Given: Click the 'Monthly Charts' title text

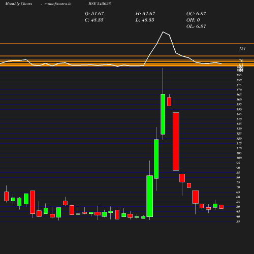Looking at the screenshot, I should point(18,4).
